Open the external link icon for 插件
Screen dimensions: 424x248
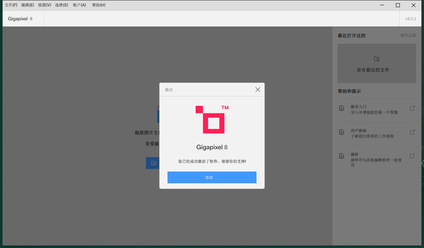[x=412, y=155]
